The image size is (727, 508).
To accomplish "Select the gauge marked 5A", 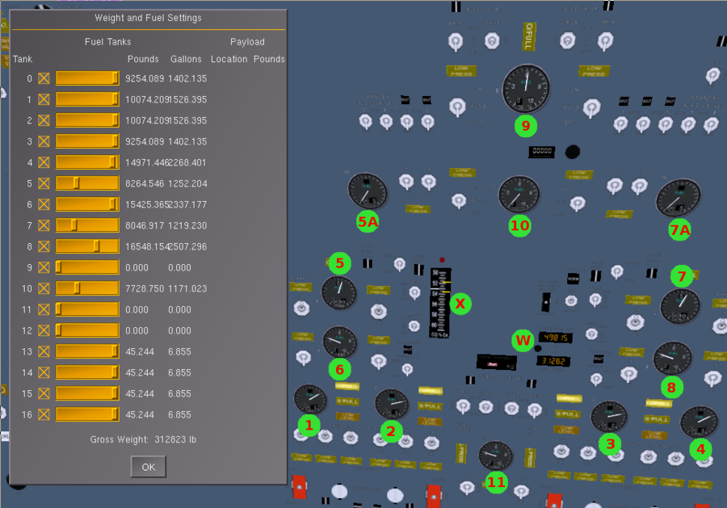I will tap(368, 191).
